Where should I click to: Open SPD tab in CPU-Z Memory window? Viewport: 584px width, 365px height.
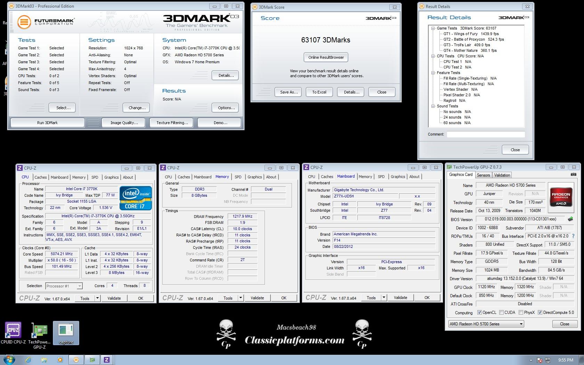pos(238,177)
